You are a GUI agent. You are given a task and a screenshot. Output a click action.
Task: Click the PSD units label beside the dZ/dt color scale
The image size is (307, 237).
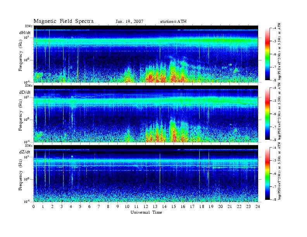279,171
